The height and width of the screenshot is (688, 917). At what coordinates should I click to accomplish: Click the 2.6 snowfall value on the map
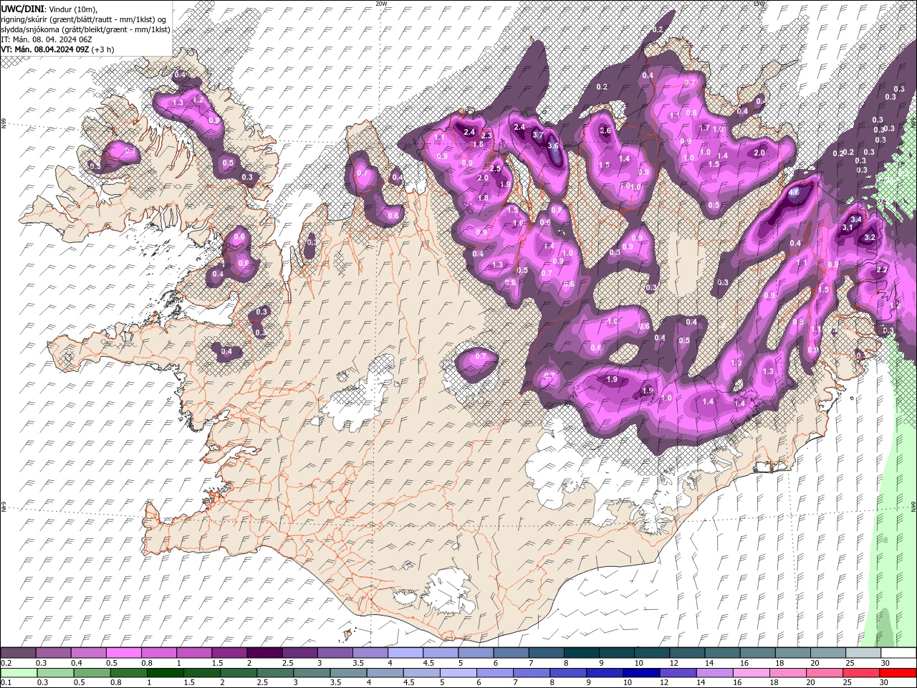[x=605, y=131]
